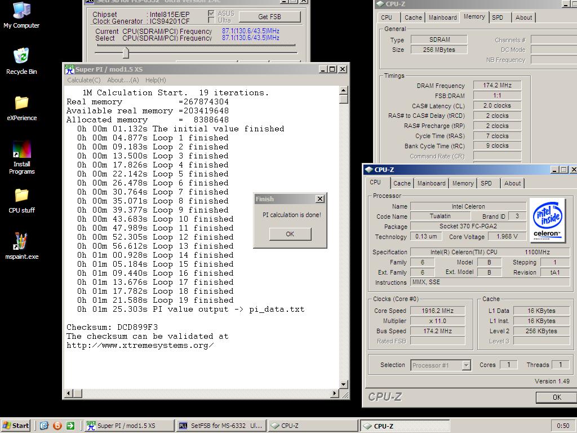577x433 pixels.
Task: Open the Calculate(C) menu in Super PI
Action: point(84,80)
